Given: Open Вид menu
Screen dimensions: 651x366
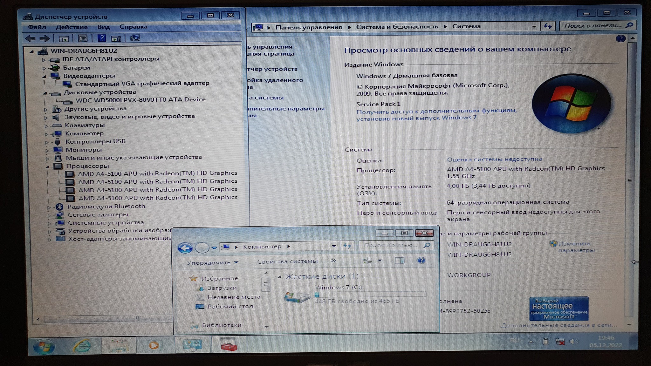Looking at the screenshot, I should tap(104, 27).
